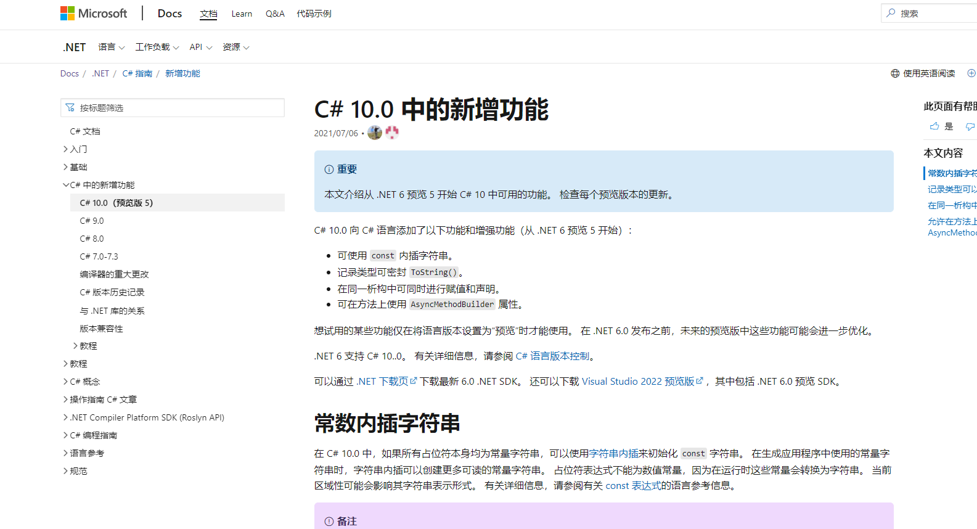Click the search magnifier icon
Viewport: 977px width, 529px height.
(x=891, y=13)
